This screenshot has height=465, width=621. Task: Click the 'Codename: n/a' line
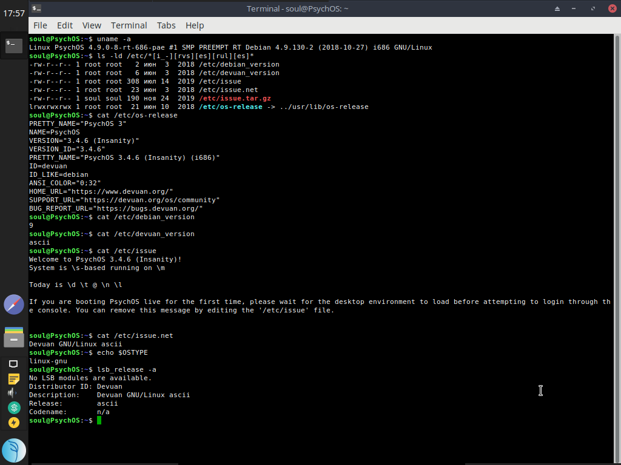pos(69,412)
